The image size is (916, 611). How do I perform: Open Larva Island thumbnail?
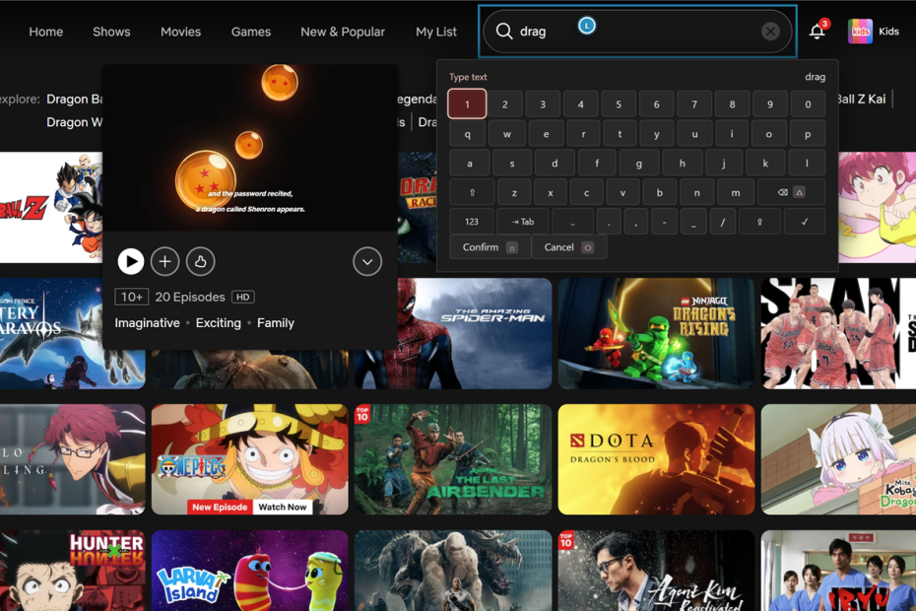tap(249, 571)
